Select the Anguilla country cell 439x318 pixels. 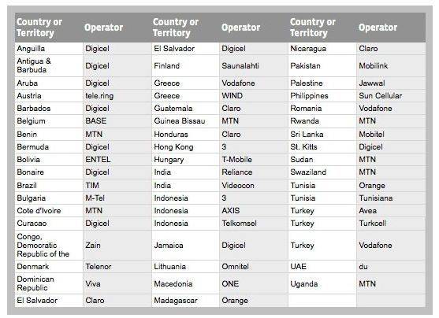tap(49, 49)
